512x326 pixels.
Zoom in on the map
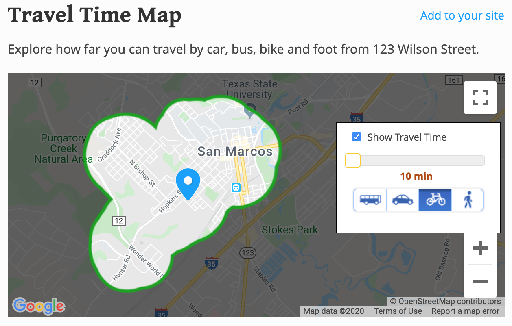(x=480, y=248)
